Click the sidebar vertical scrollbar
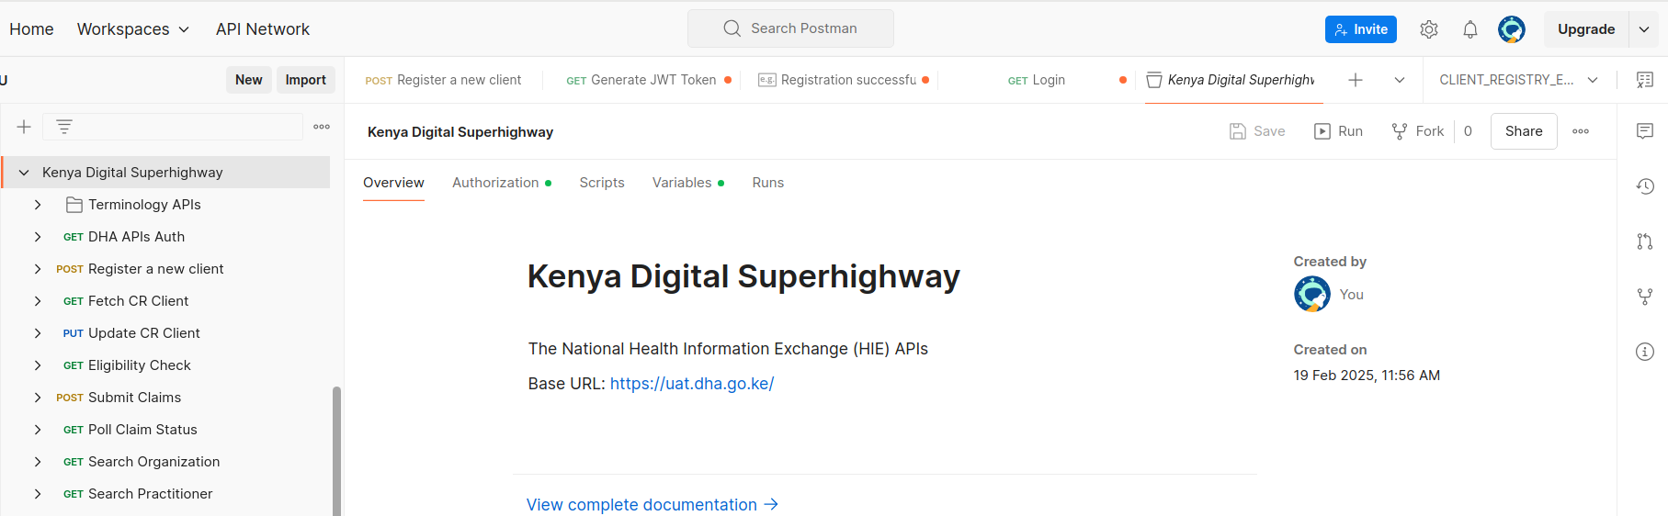The height and width of the screenshot is (516, 1668). click(336, 451)
